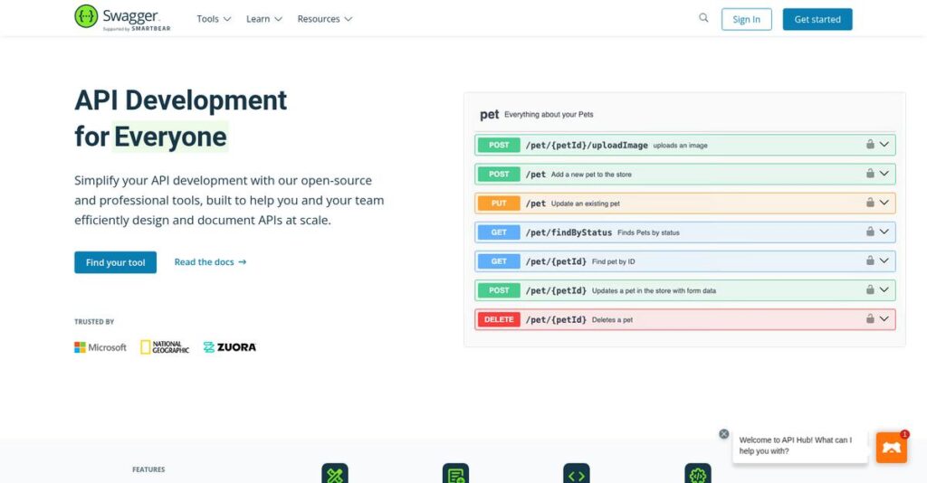The image size is (927, 483).
Task: Click the Sign In button
Action: coord(746,19)
